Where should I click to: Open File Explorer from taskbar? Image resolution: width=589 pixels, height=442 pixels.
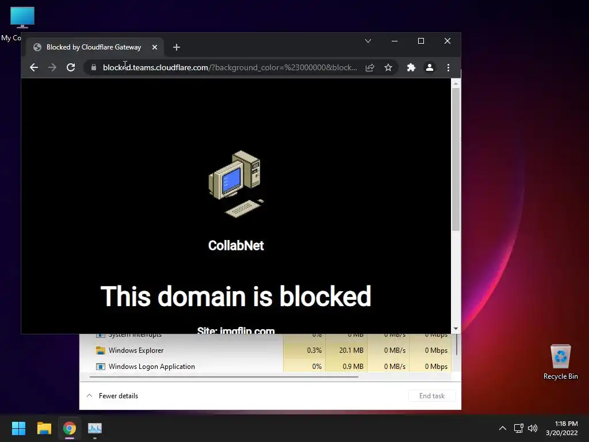tap(44, 428)
